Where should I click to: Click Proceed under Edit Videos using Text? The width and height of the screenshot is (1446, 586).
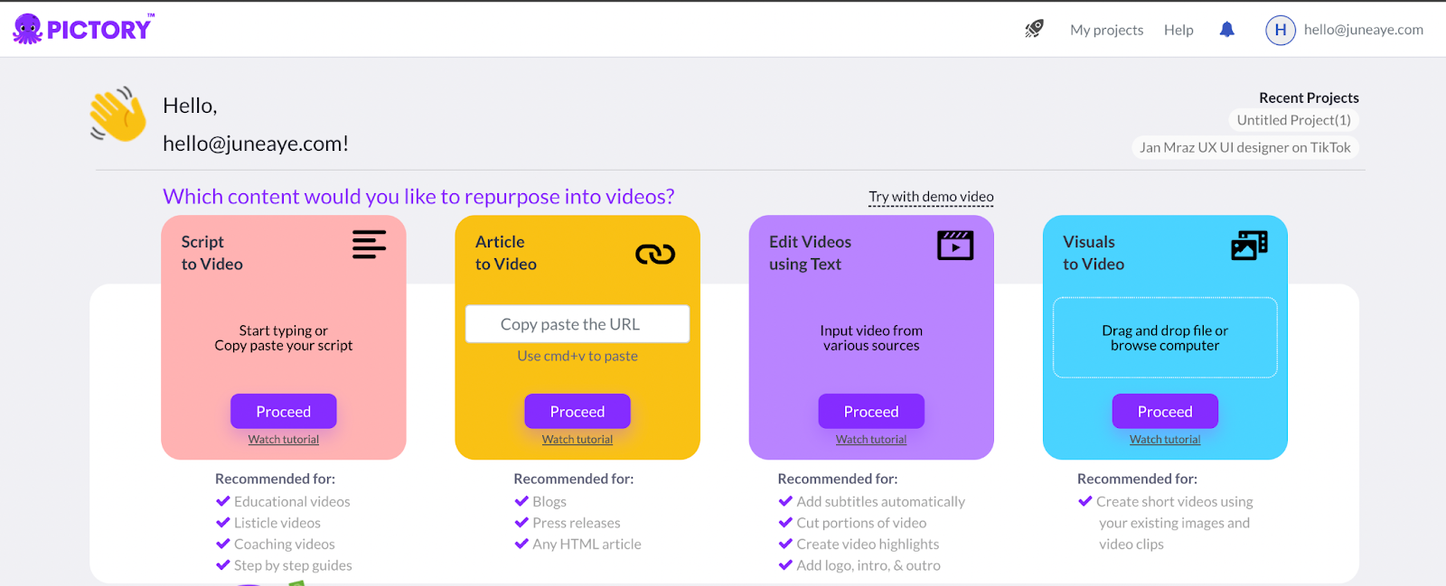pyautogui.click(x=871, y=411)
